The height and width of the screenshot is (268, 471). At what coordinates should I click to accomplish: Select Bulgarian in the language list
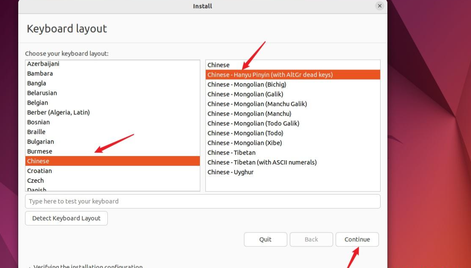pos(112,142)
